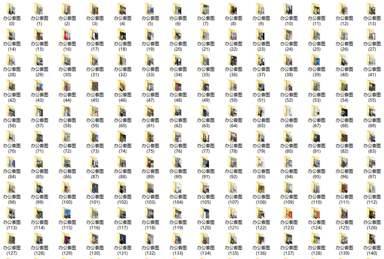384x259 pixels.
Task: Open the thumbnail of folder 办公套图 (124)
Action: [x=316, y=213]
